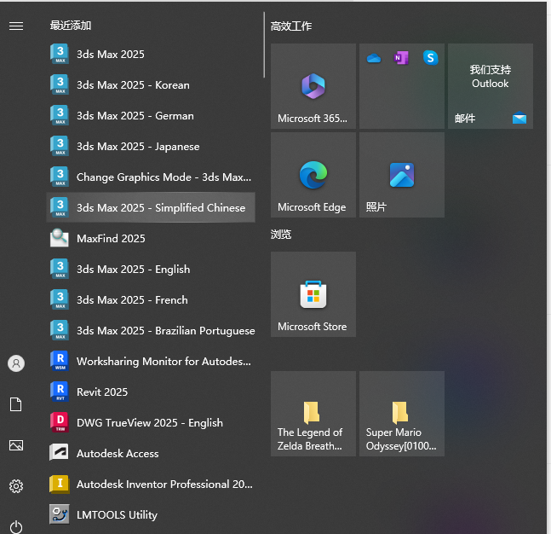Launch the Microsoft Edge tile
The image size is (551, 534).
pos(313,175)
